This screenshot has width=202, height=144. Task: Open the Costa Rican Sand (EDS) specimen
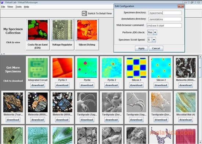coord(37,34)
